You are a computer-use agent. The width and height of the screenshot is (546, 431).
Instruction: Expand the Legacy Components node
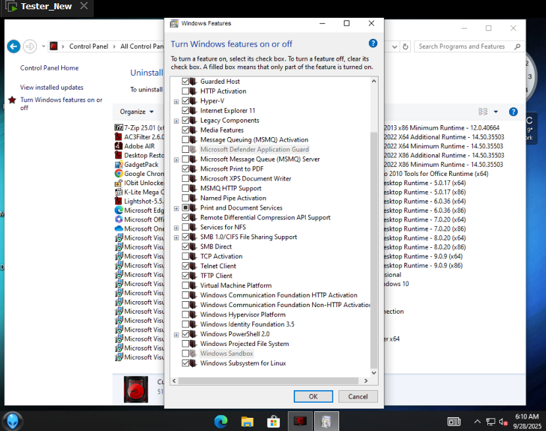(x=176, y=121)
